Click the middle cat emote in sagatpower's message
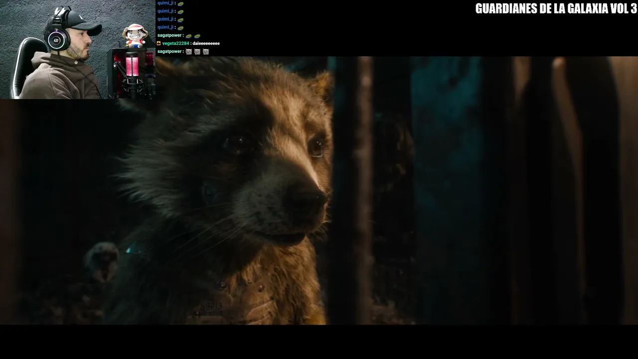This screenshot has width=638, height=359. click(197, 52)
